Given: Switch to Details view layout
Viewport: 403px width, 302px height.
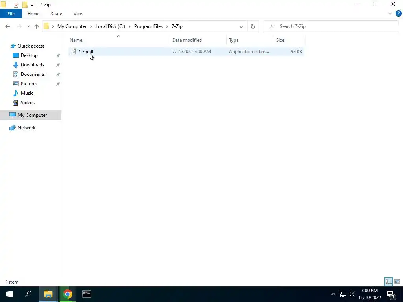Looking at the screenshot, I should click(388, 282).
